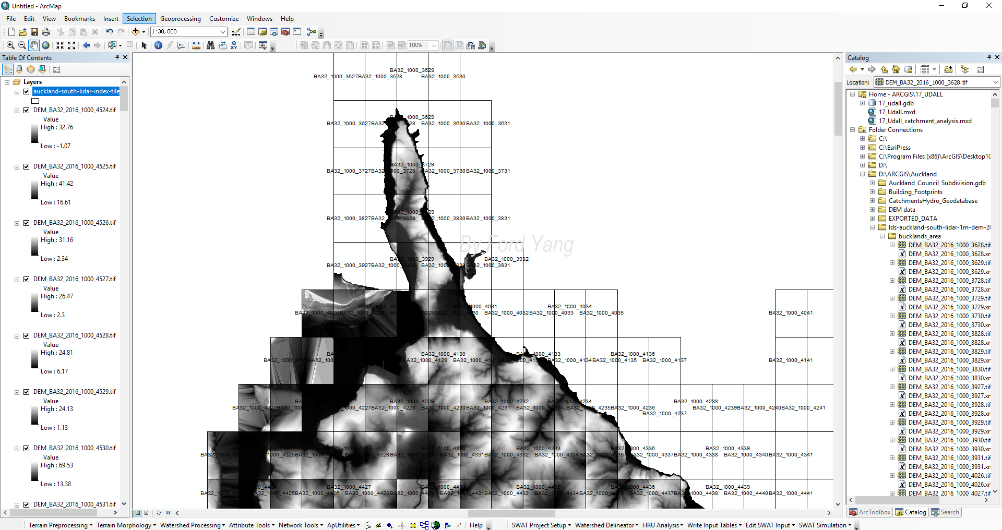Open the Python window icon
This screenshot has height=530, width=1002.
297,32
